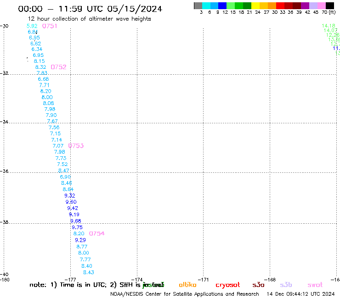
Task: Select the pink time marker 0753
Action: [76, 146]
